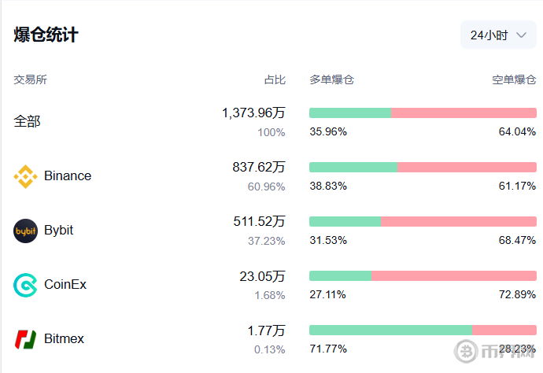543x373 pixels.
Task: Click the Bitmex exchange logo icon
Action: point(25,339)
